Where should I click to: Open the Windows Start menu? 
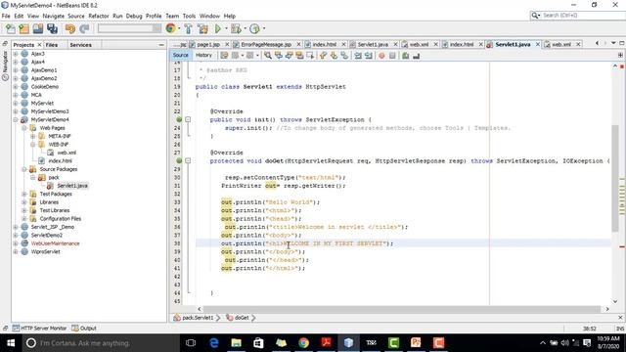click(11, 343)
